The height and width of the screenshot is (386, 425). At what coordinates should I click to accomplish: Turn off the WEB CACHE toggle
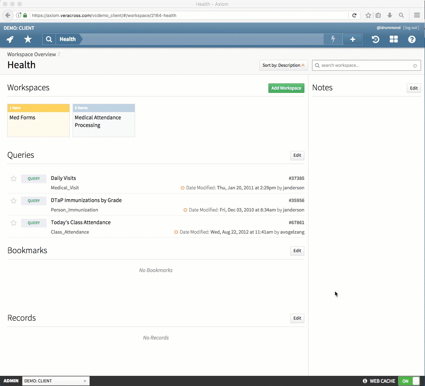[408, 381]
